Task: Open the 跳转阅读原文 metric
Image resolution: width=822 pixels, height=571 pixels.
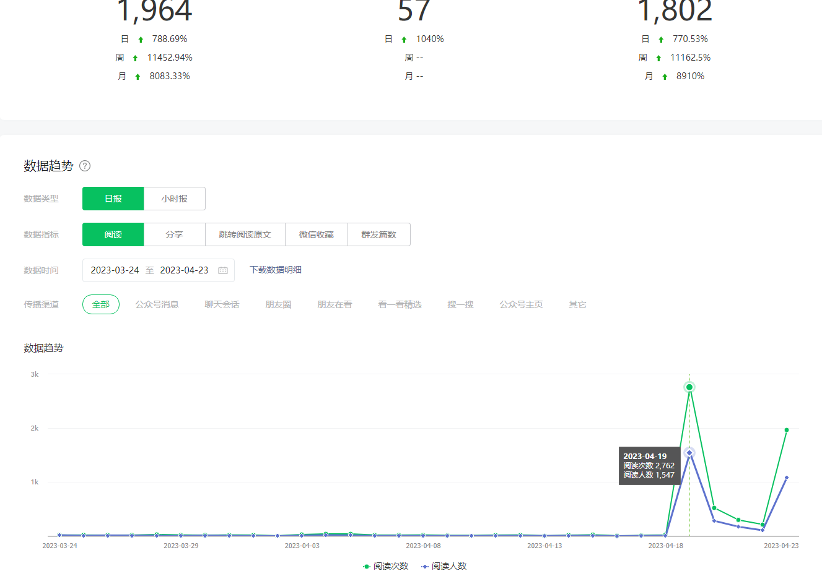Action: click(245, 234)
